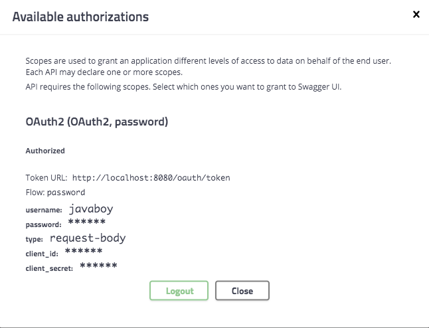Image resolution: width=429 pixels, height=328 pixels.
Task: Click the masked client_id value
Action: point(84,251)
